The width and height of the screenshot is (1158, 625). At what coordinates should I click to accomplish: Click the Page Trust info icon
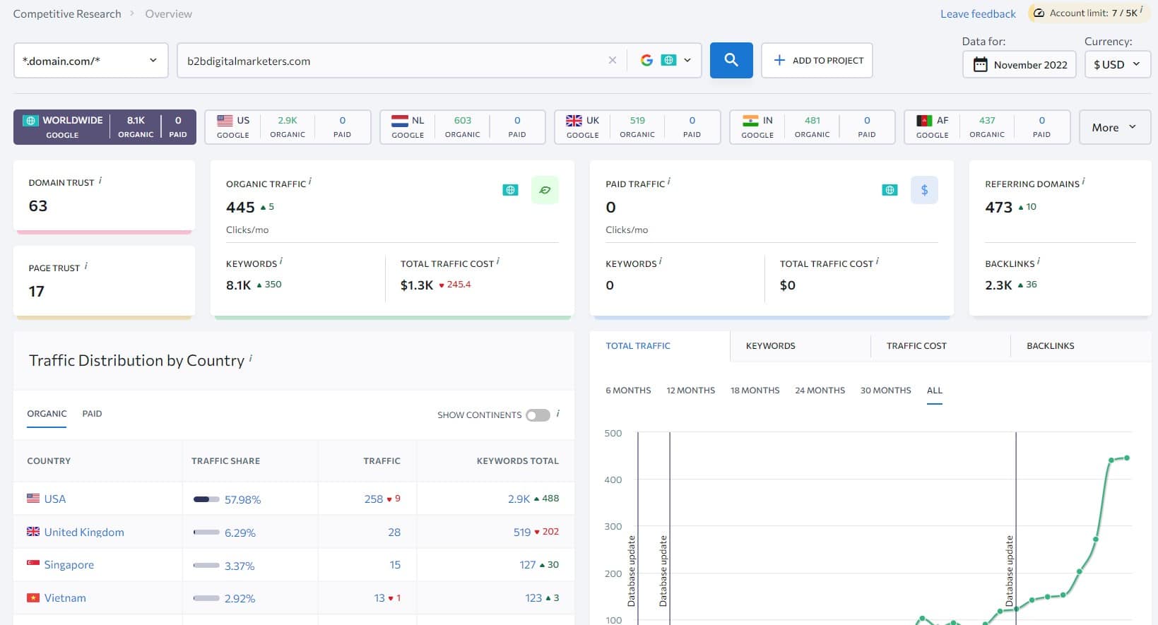86,266
